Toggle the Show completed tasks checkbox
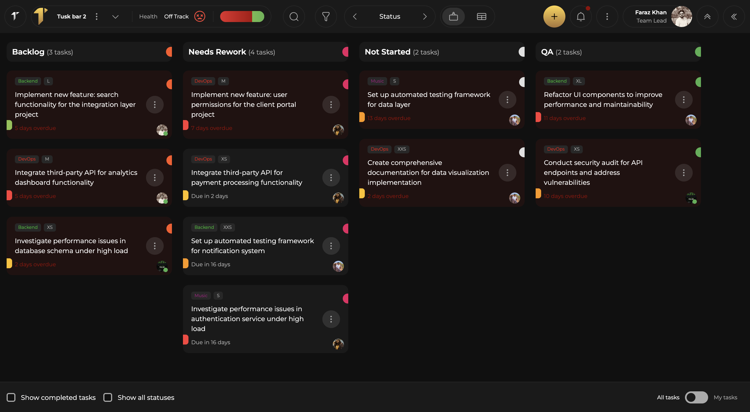750x412 pixels. 11,397
